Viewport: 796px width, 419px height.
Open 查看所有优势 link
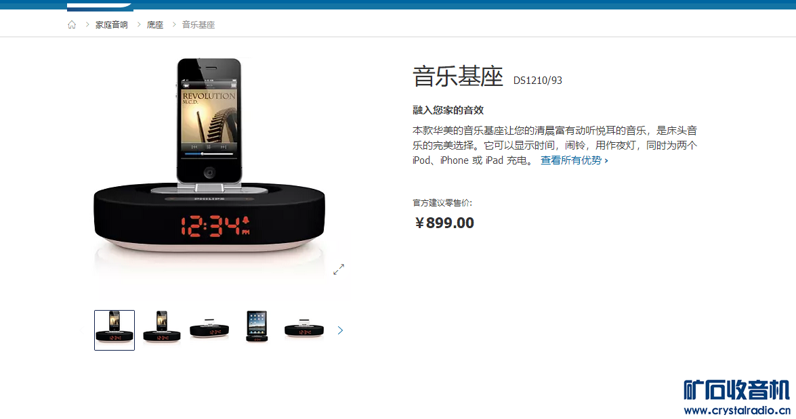point(574,160)
